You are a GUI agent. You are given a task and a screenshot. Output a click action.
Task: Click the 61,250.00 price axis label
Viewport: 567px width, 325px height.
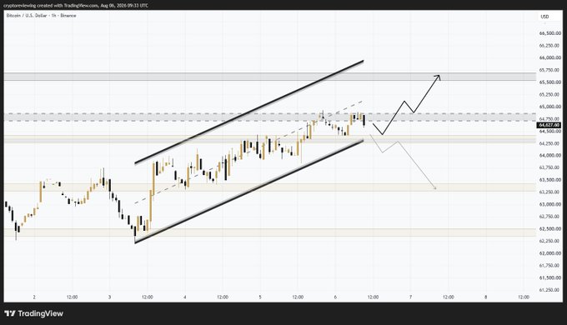pos(550,290)
